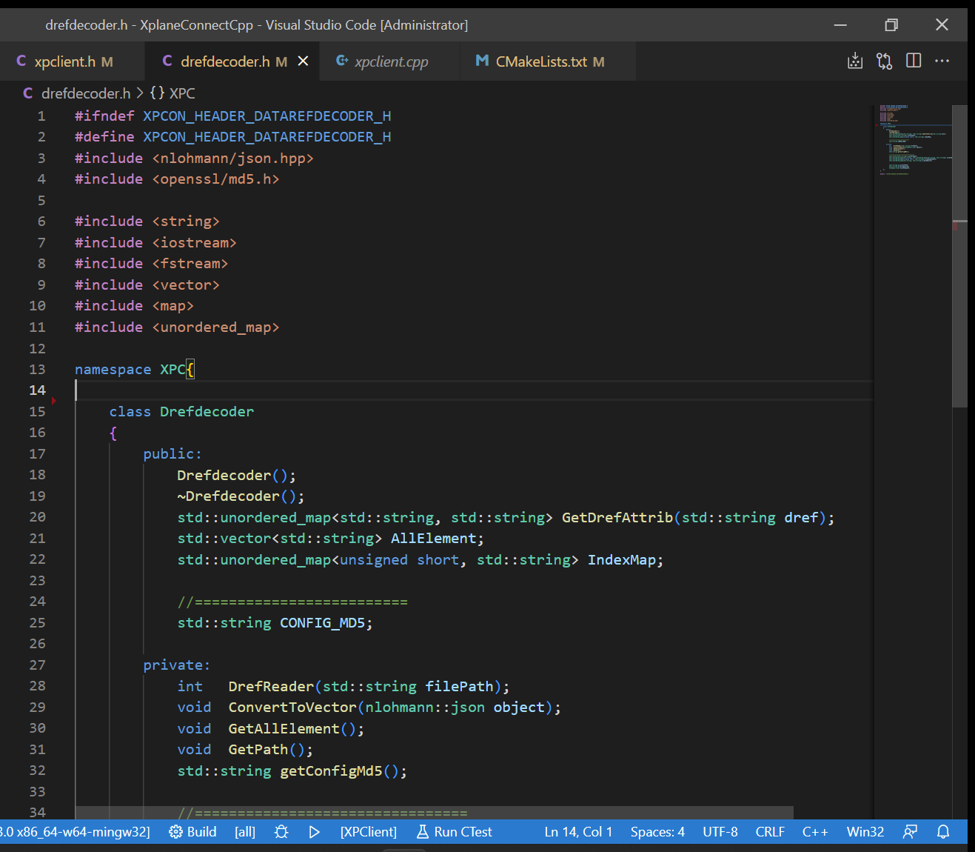Click the install/export icon in editor toolbar
The image size is (975, 852).
click(x=854, y=61)
